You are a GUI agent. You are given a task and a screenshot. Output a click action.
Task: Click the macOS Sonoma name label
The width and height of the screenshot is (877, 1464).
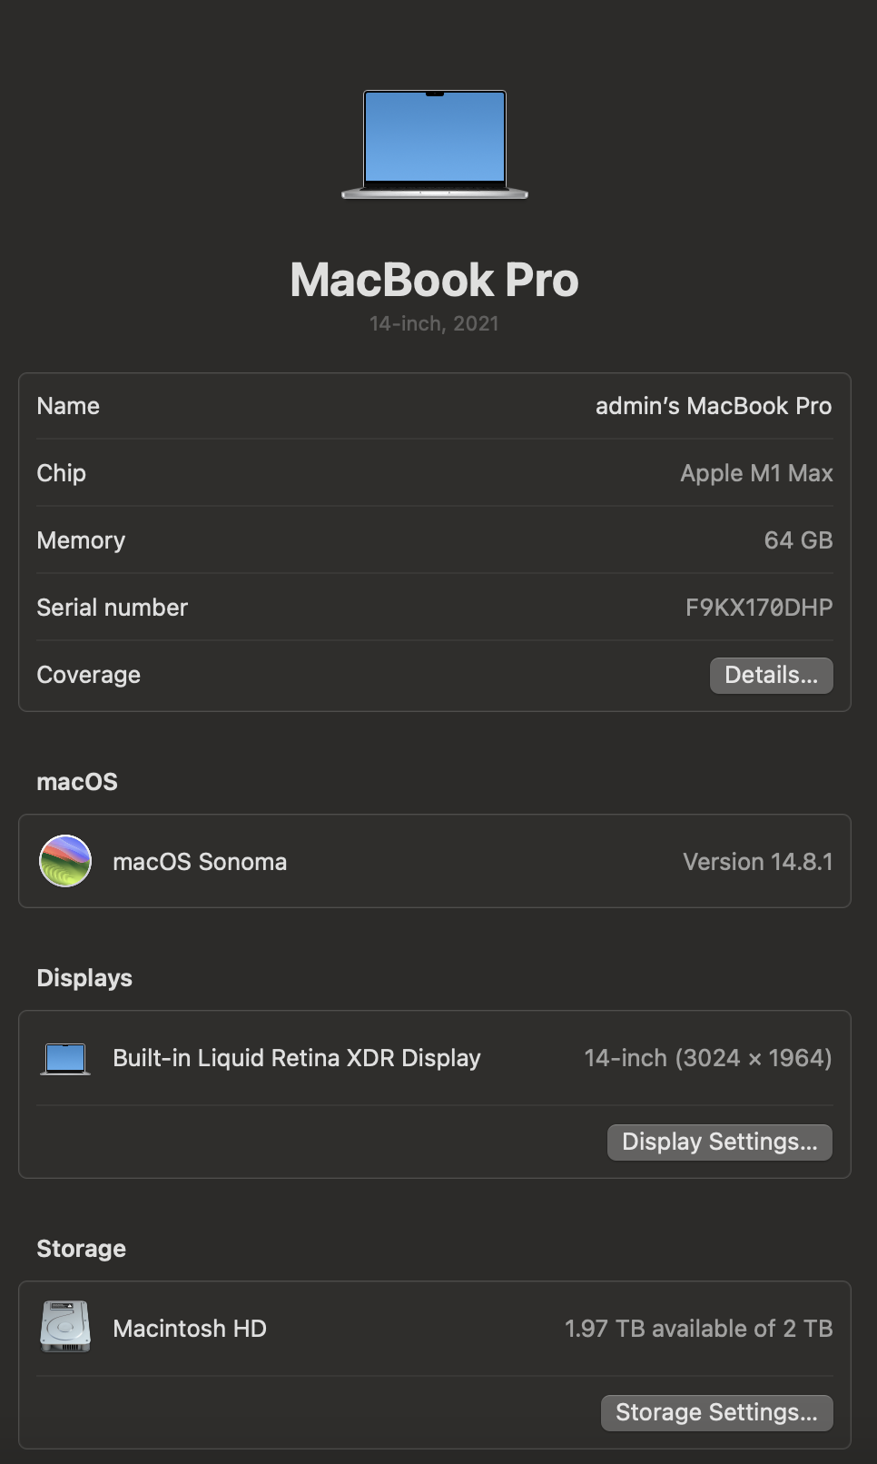[200, 862]
